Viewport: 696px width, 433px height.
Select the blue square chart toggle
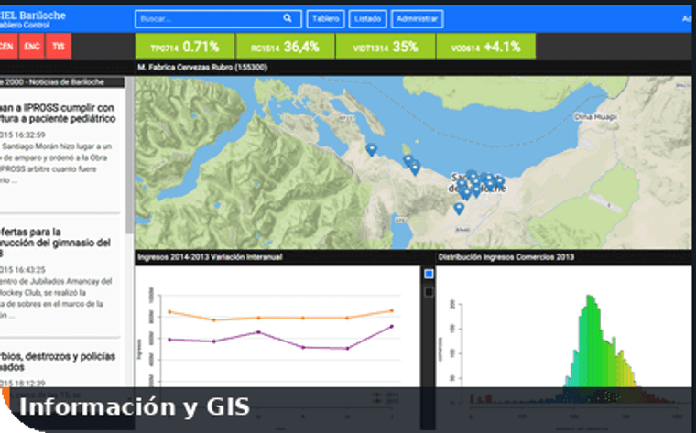coord(429,275)
